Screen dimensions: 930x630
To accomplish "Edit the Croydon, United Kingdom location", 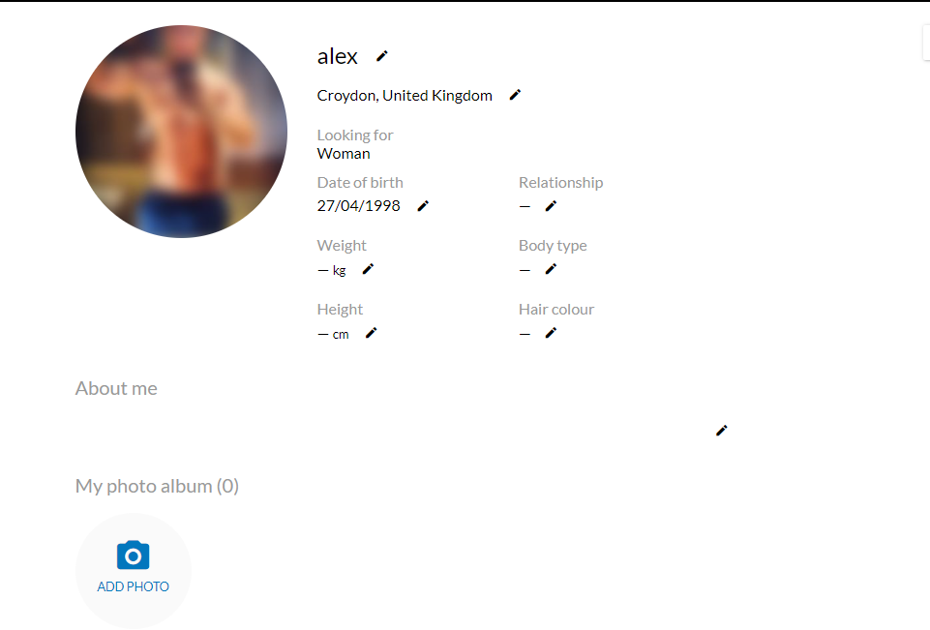I will pos(515,95).
